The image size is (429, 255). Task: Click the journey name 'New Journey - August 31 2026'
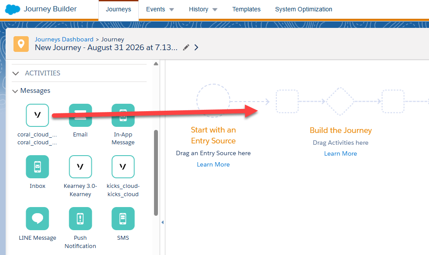(x=106, y=48)
